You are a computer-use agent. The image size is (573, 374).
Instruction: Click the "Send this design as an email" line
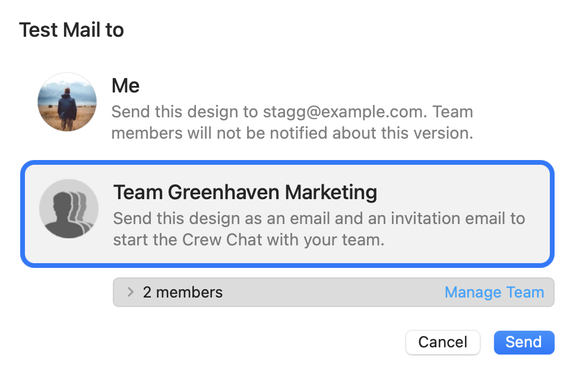(x=319, y=218)
